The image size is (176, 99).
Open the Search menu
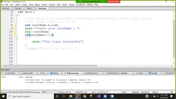18,5
